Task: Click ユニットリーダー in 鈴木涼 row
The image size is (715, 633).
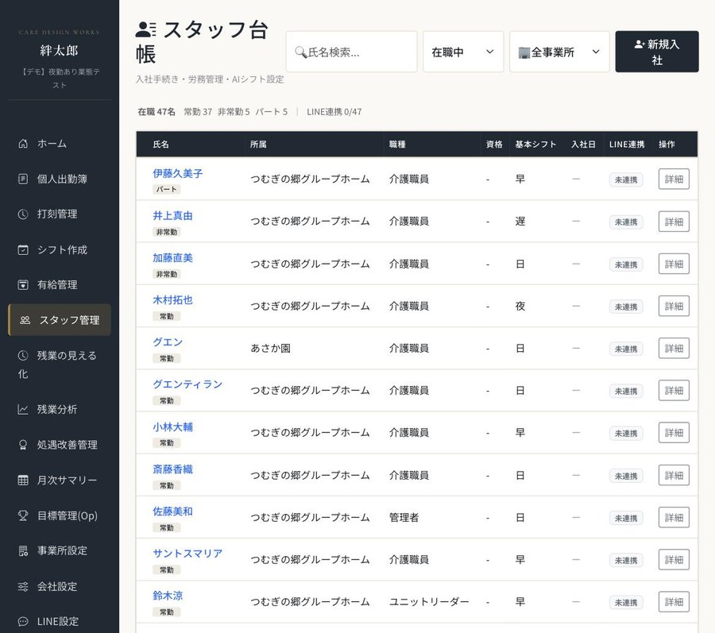Action: click(x=429, y=601)
